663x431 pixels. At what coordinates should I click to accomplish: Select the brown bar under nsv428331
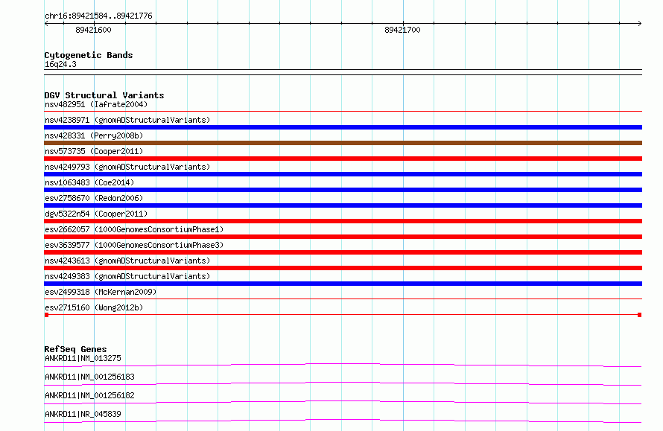click(x=343, y=143)
